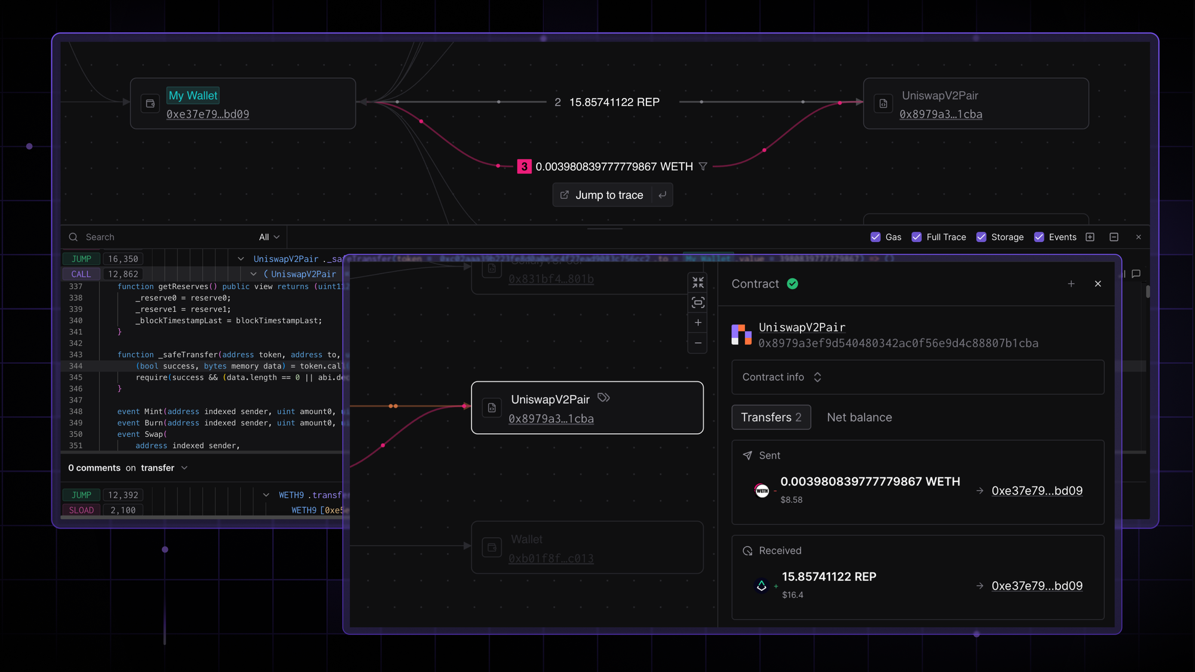Collapse all trace rows with the minus-square icon
This screenshot has height=672, width=1195.
coord(1114,237)
